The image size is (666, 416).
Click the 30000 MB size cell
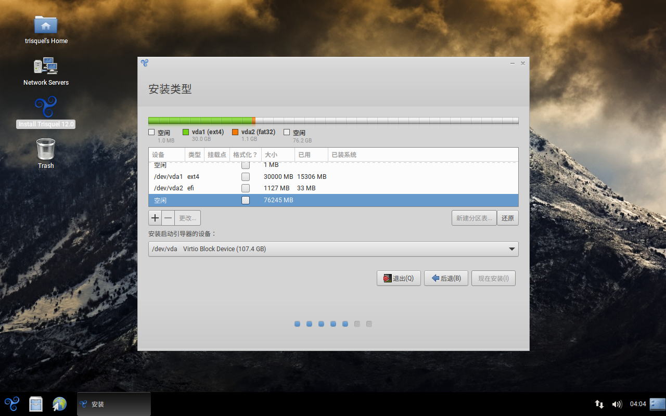[x=278, y=177]
